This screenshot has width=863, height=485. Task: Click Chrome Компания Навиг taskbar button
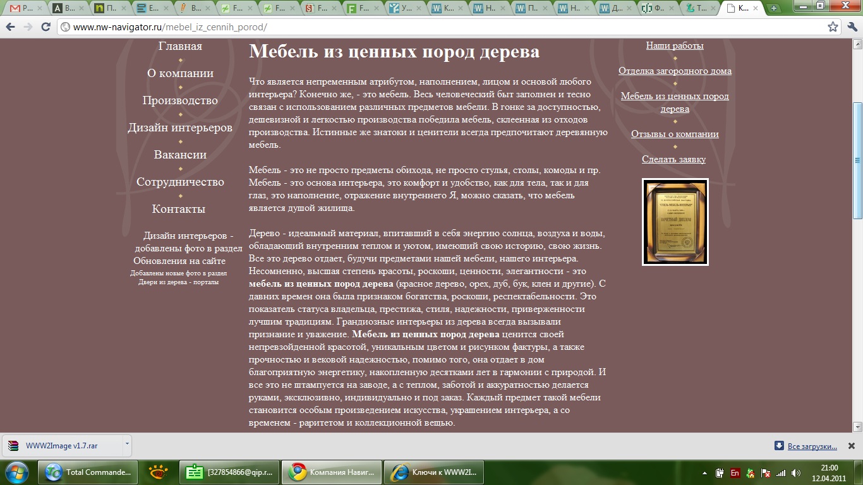pyautogui.click(x=332, y=472)
